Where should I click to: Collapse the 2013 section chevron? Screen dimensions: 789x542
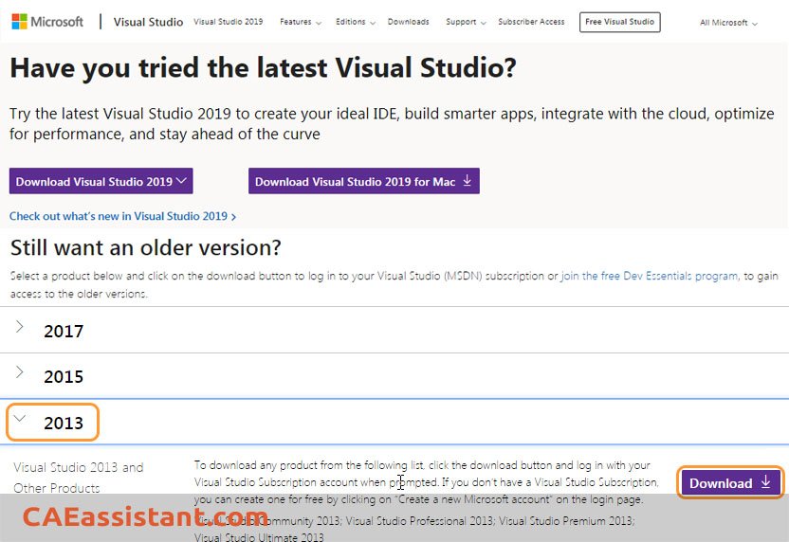(x=20, y=418)
